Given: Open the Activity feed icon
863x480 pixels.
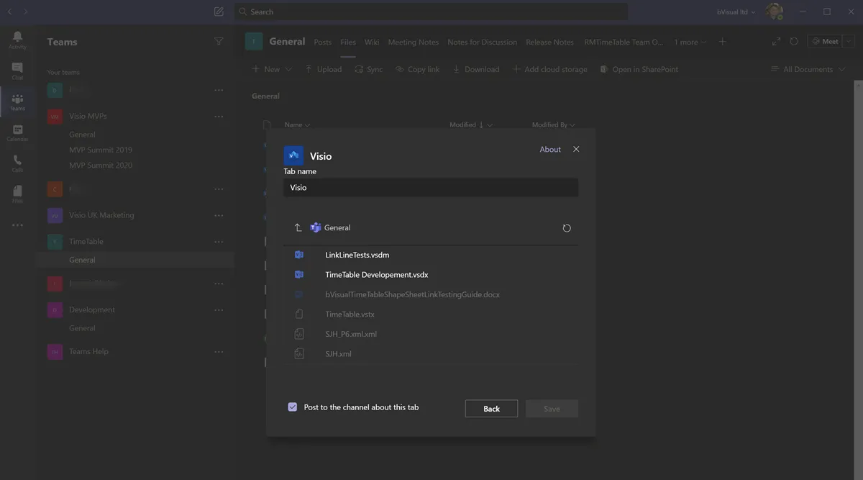Looking at the screenshot, I should click(17, 40).
